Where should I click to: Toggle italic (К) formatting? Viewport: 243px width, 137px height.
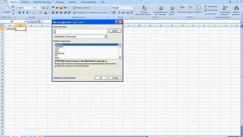click(24, 13)
